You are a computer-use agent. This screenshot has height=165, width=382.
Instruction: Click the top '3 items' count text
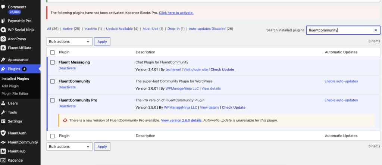[x=374, y=41]
